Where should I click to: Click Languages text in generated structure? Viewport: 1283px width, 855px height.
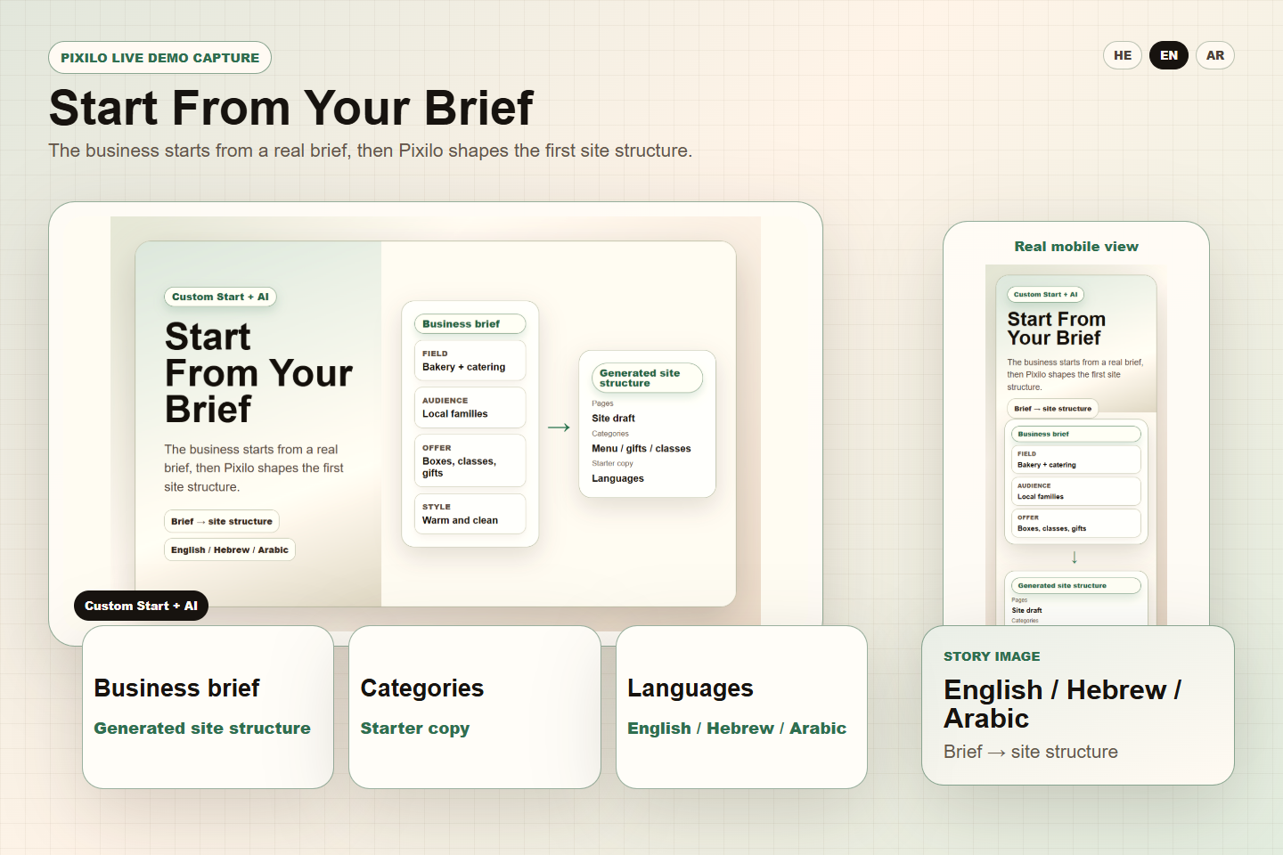pyautogui.click(x=617, y=478)
